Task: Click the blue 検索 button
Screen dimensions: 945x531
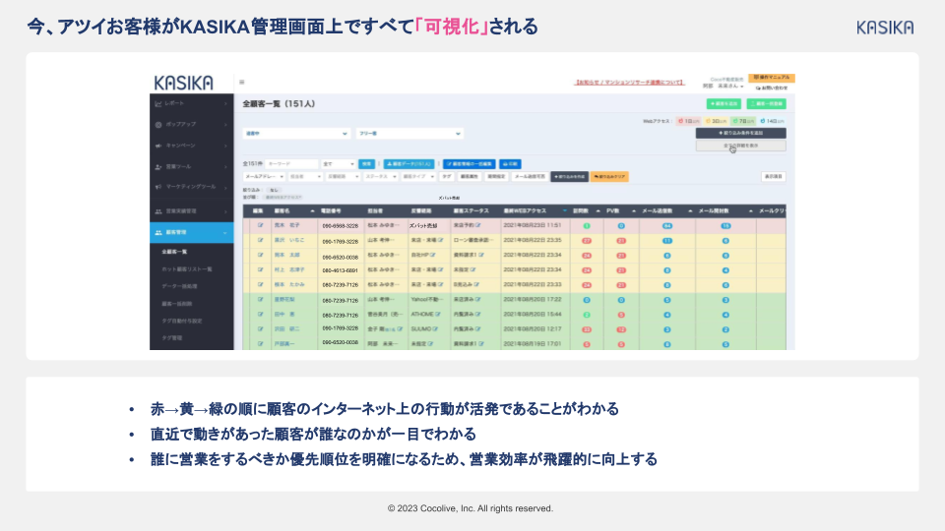Action: pos(366,164)
